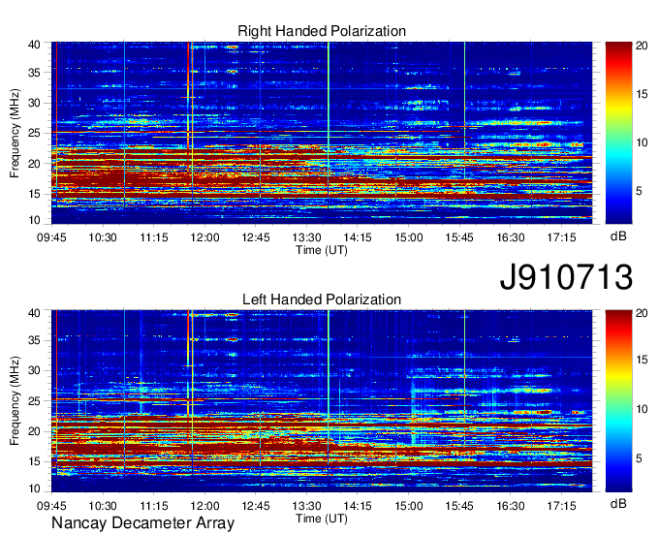Pick the 40 MHz tick on Left Handed plot
This screenshot has height=535, width=659.
[34, 312]
